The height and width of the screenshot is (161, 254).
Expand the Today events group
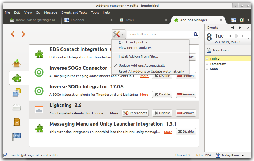pyautogui.click(x=207, y=59)
